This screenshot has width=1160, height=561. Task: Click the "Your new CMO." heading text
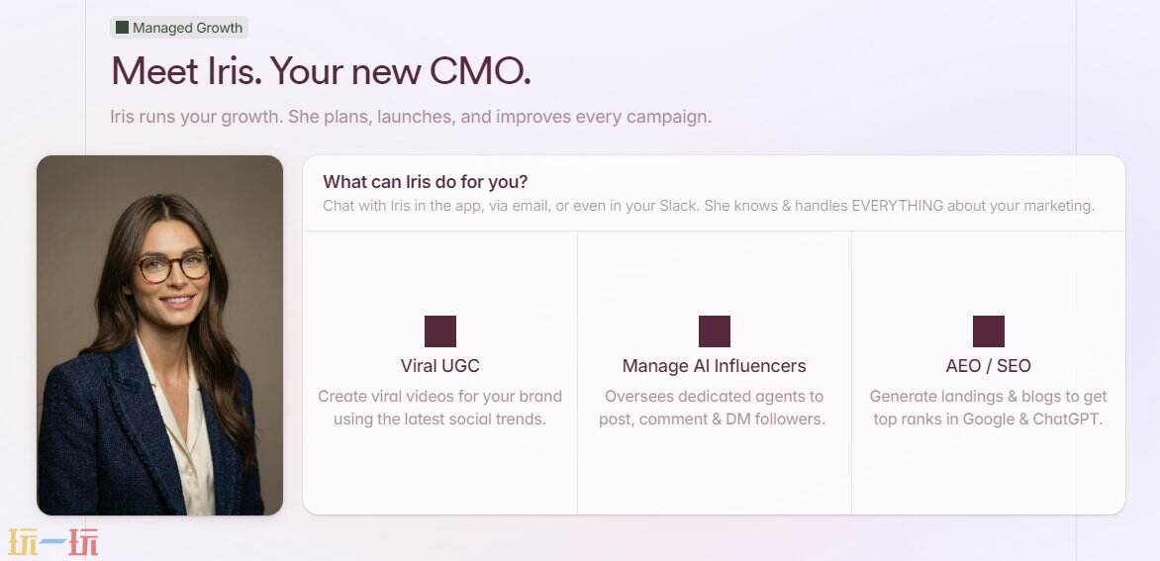[400, 72]
